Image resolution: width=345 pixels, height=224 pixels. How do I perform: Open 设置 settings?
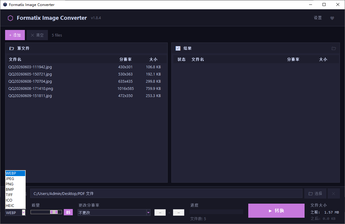[x=318, y=18]
